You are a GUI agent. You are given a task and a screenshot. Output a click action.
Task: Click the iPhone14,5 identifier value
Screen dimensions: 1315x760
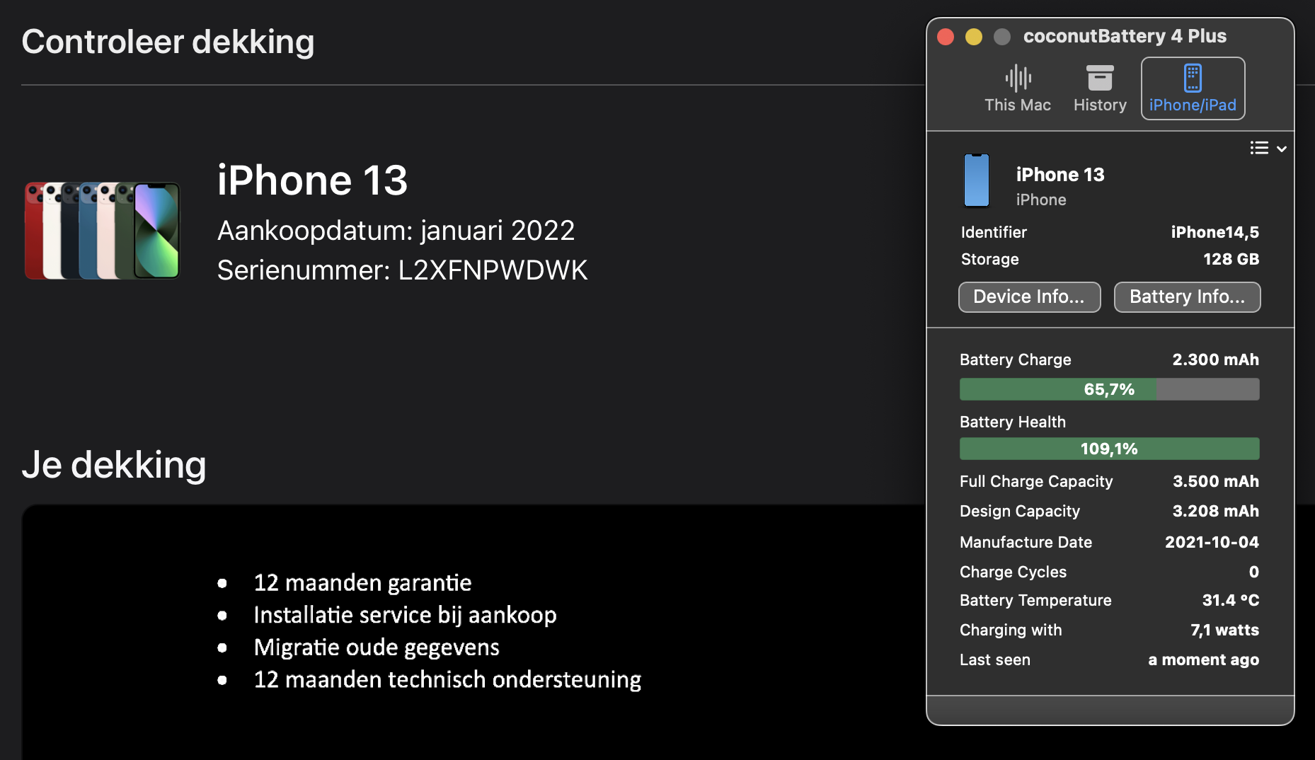[x=1214, y=232]
